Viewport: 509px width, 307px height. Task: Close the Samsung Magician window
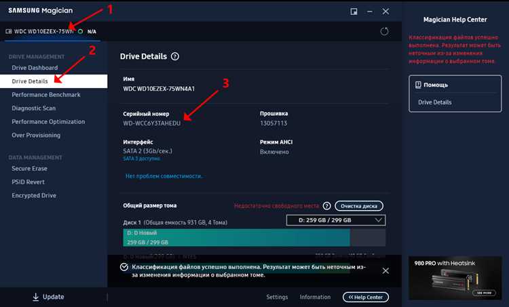385,12
